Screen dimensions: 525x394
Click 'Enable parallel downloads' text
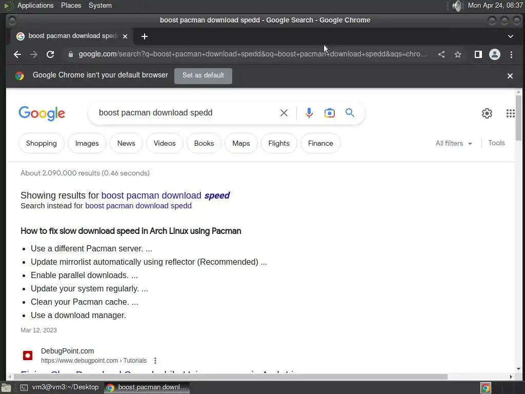click(79, 275)
